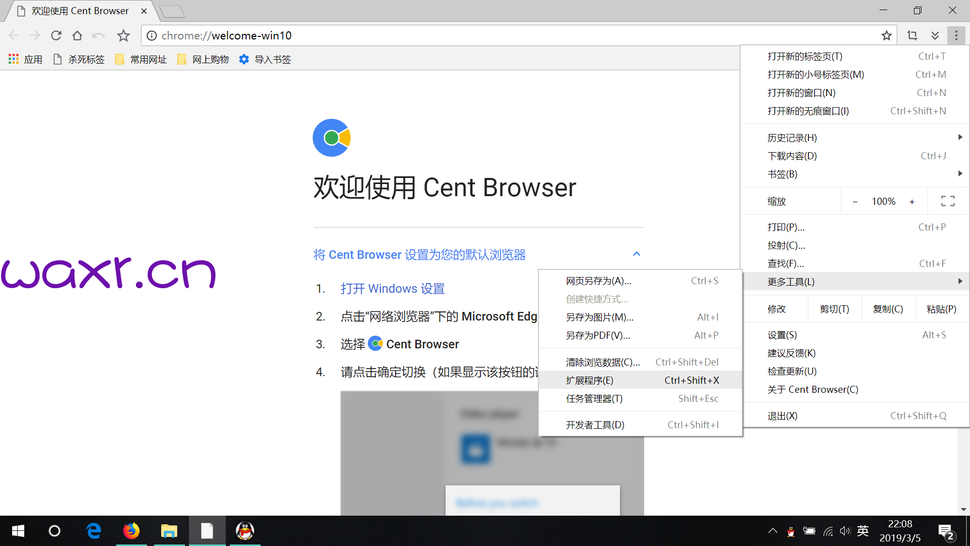Image resolution: width=970 pixels, height=546 pixels.
Task: Open QQ penguin taskbar icon
Action: point(245,531)
